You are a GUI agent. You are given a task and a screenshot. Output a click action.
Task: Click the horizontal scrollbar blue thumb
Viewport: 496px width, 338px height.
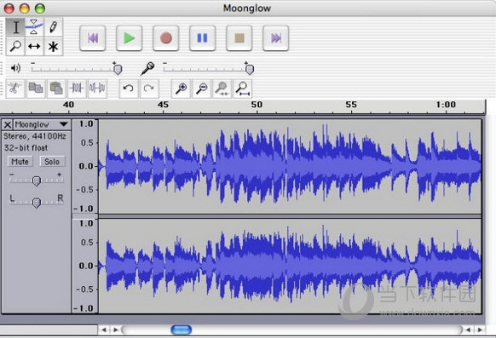tap(182, 329)
